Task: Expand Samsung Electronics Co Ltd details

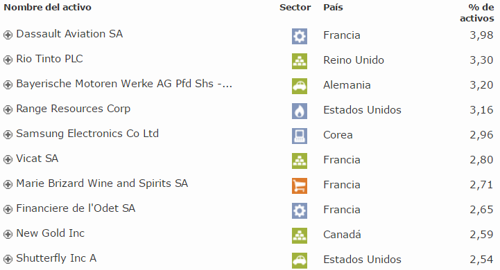Action: (8, 134)
